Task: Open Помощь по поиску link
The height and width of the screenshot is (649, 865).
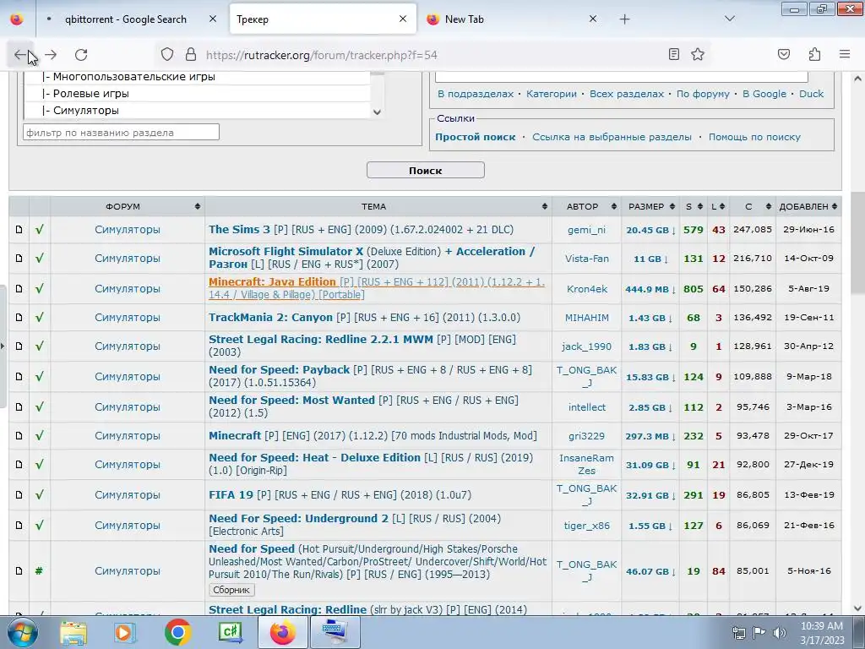Action: [x=754, y=137]
